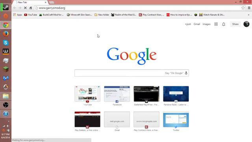The height and width of the screenshot is (142, 252).
Task: Close the New Tab tab
Action: 46,2
